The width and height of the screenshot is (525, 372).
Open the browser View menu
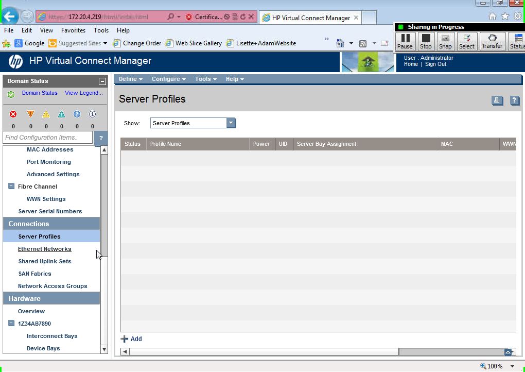(x=46, y=30)
